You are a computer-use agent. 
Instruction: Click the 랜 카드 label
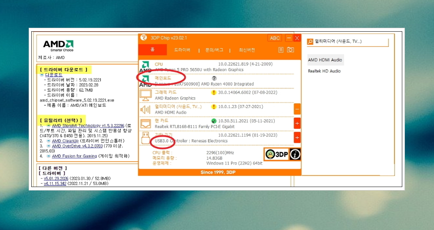pos(161,121)
